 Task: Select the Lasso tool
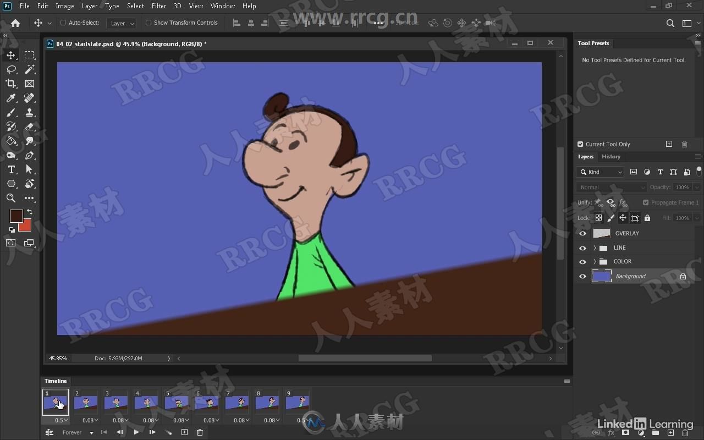click(11, 69)
